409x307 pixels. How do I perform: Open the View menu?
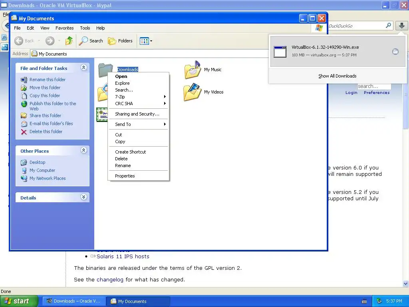[45, 28]
